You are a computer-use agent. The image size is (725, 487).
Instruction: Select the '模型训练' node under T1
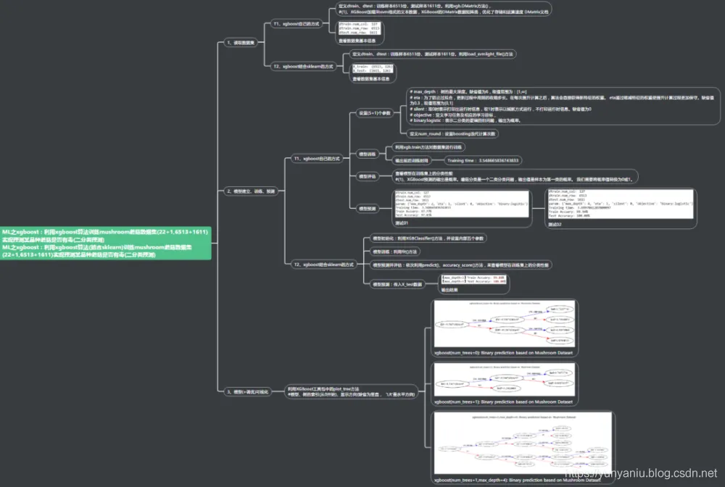367,154
